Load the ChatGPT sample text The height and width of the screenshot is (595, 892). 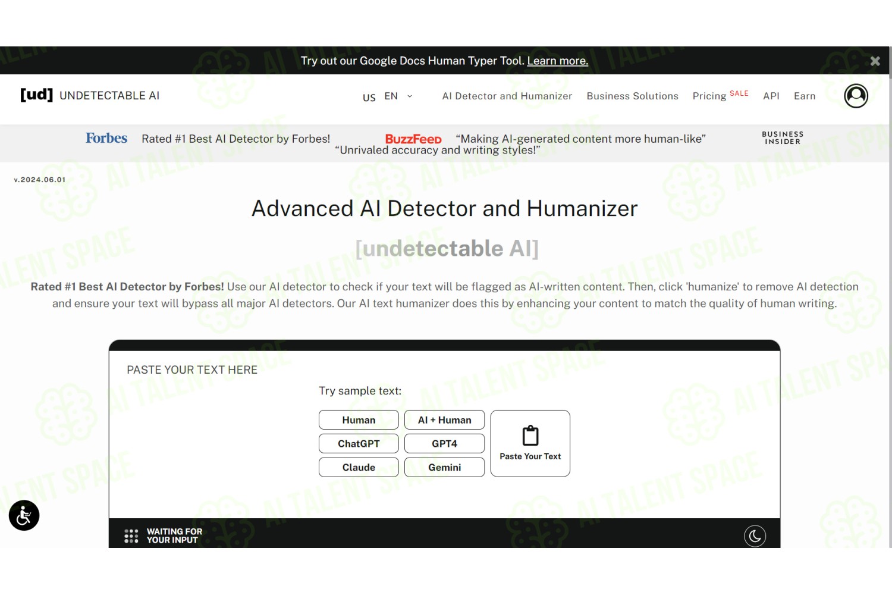point(359,443)
